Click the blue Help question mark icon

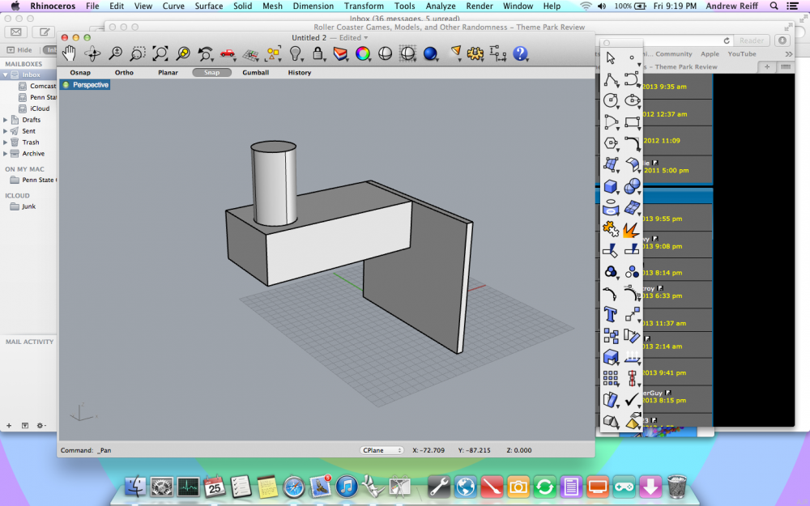[520, 53]
